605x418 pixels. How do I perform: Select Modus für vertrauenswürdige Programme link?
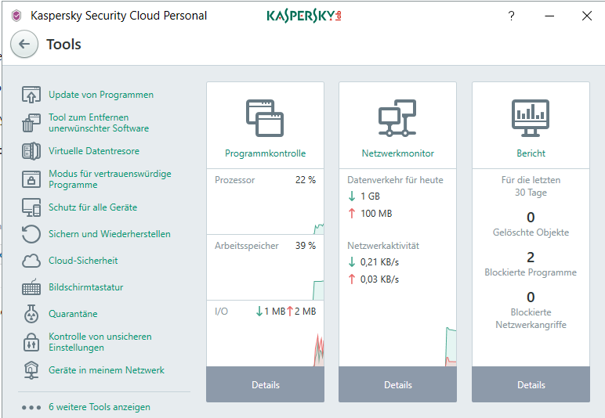click(109, 179)
